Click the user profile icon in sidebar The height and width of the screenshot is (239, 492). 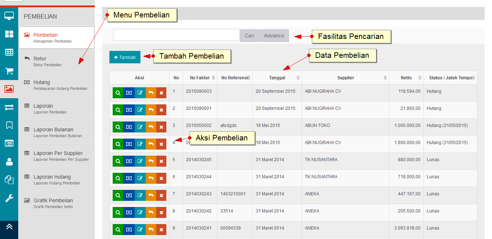point(9,162)
